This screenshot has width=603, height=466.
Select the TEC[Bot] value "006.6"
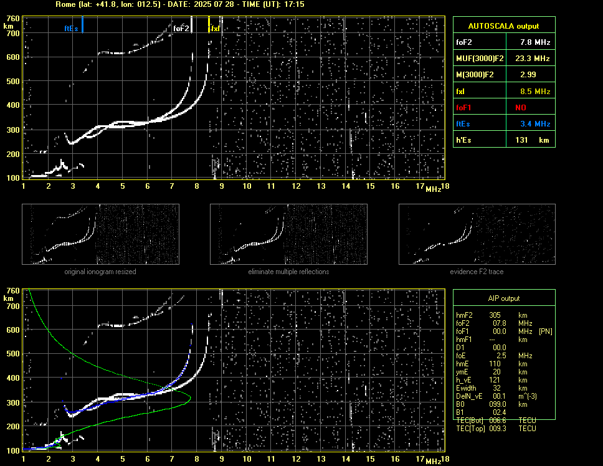497,421
